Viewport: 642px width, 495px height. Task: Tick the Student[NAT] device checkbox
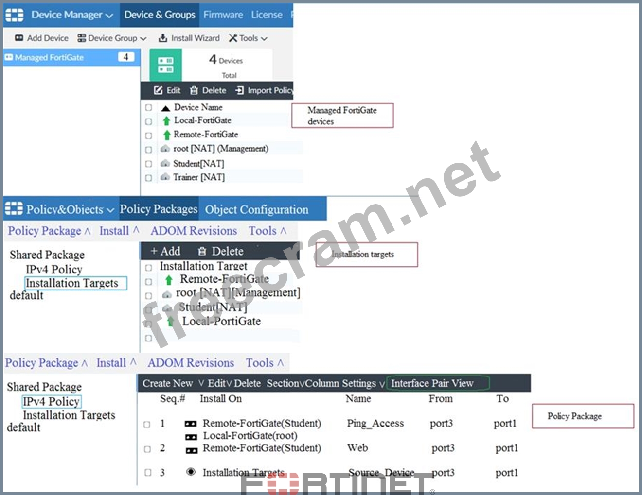click(x=149, y=164)
